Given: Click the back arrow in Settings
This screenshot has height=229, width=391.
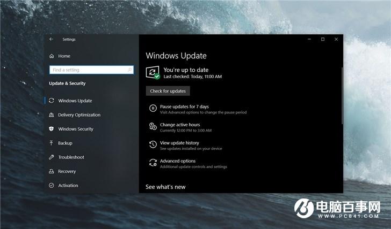Looking at the screenshot, I should (51, 39).
